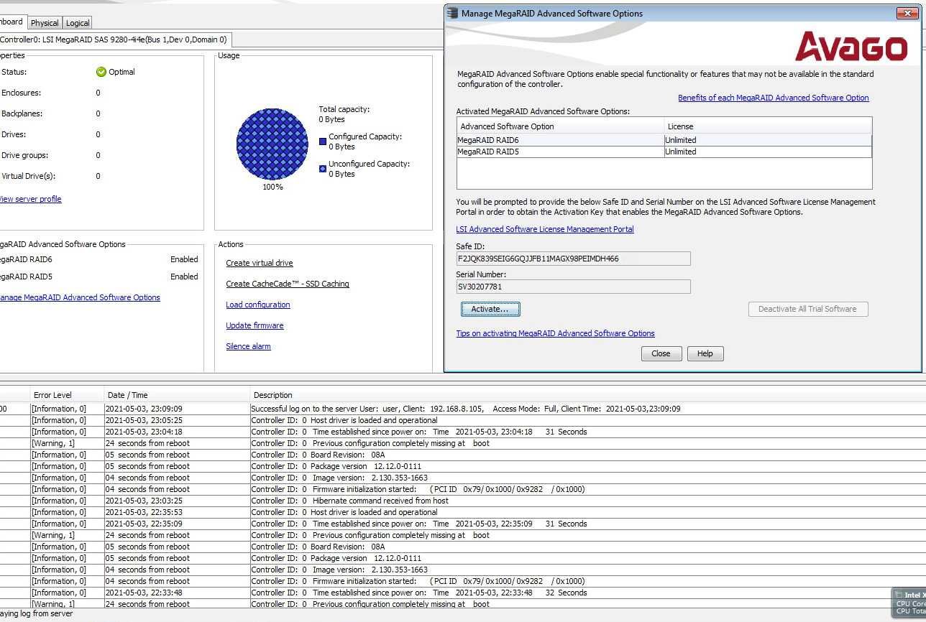
Task: Click the dialog title bar database icon
Action: (x=452, y=13)
